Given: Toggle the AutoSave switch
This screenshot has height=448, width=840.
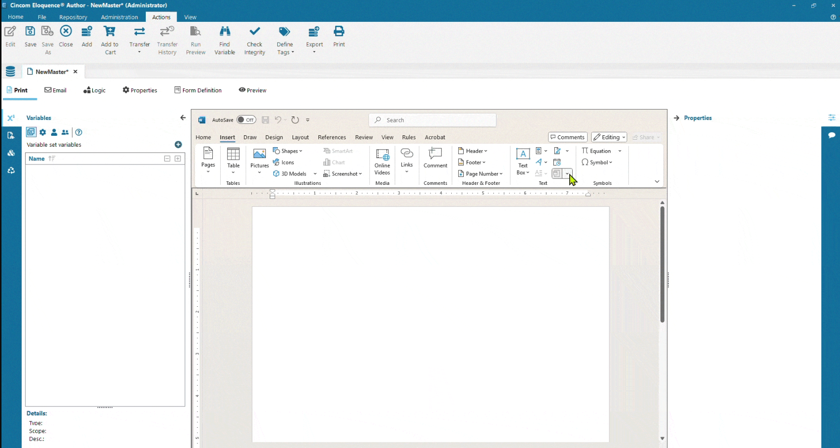Looking at the screenshot, I should pos(246,120).
